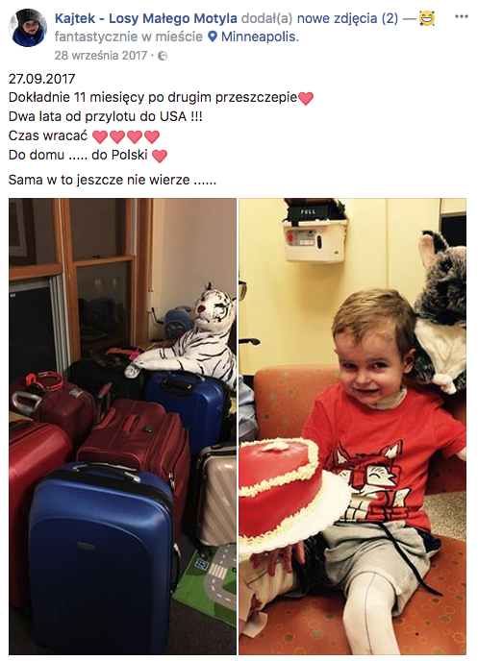478x661 pixels.
Task: Click the location pin icon before Minneapolis
Action: [214, 37]
